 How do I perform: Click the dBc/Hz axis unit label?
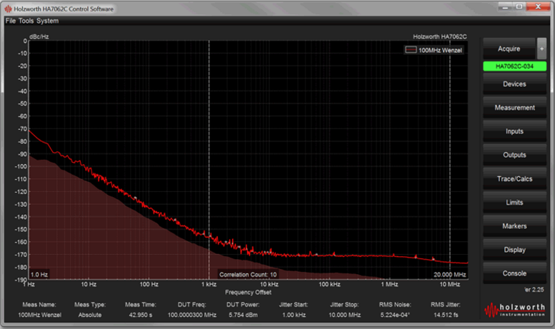click(x=39, y=36)
